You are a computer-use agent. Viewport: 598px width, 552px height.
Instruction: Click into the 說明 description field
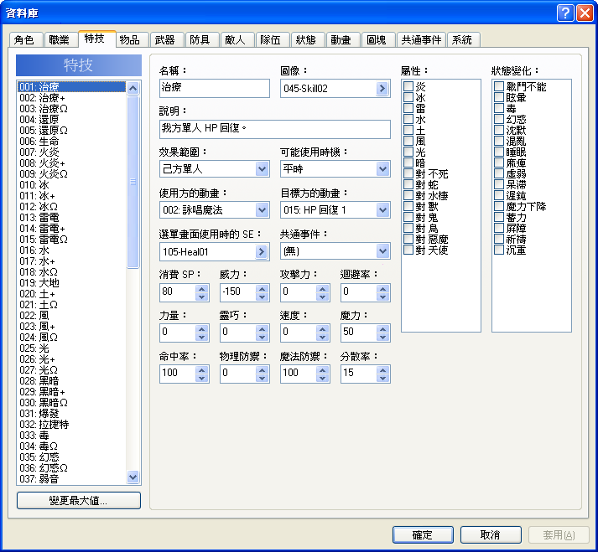[274, 129]
